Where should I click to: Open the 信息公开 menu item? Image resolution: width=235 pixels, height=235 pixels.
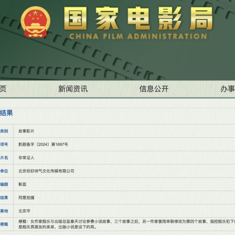(154, 89)
